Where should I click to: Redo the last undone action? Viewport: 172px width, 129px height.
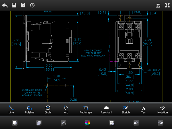click(x=160, y=123)
